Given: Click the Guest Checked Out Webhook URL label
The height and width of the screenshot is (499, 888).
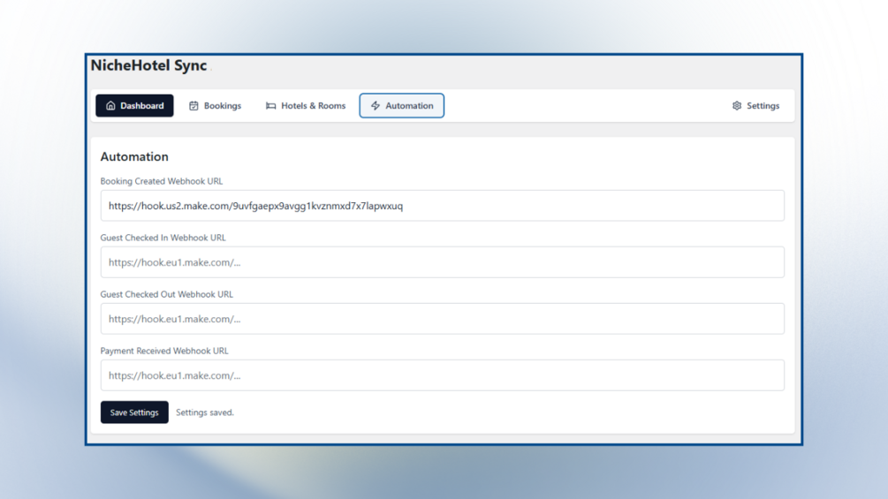Looking at the screenshot, I should pyautogui.click(x=166, y=294).
